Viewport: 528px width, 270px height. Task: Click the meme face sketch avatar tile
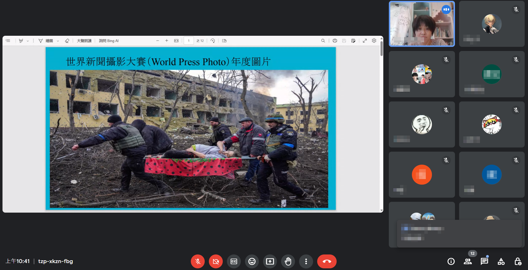click(x=422, y=124)
